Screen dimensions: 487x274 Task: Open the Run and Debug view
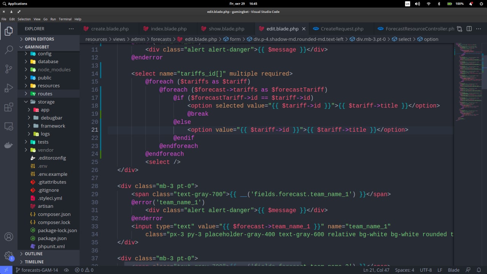[x=8, y=88]
